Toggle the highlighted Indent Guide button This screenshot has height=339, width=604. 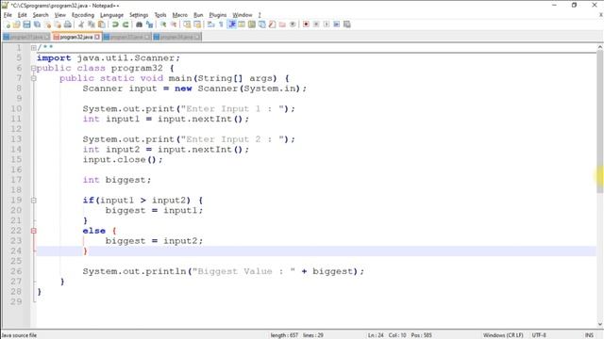(x=232, y=24)
